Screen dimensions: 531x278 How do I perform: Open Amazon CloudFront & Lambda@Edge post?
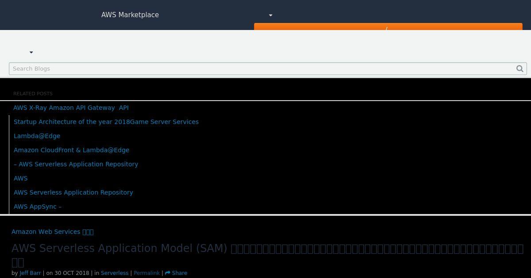[71, 150]
